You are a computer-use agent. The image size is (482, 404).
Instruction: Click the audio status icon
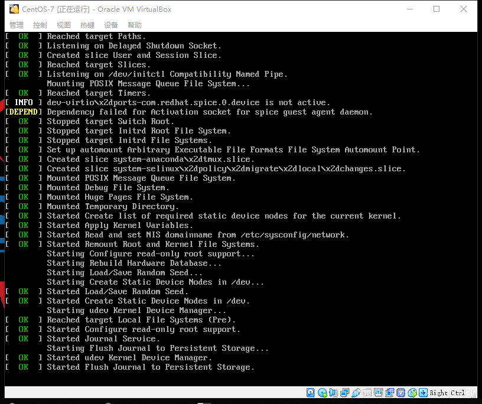point(334,393)
